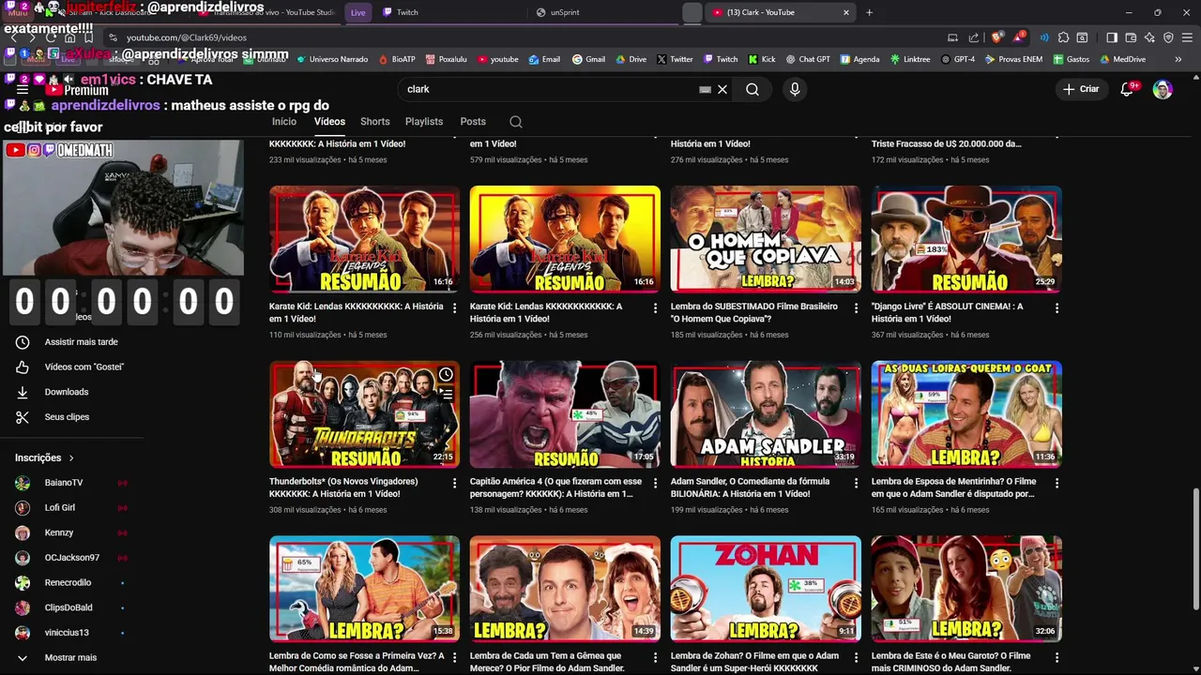Open the three-dot menu for O Homem Que Copiava video
Image resolution: width=1201 pixels, height=675 pixels.
(856, 307)
